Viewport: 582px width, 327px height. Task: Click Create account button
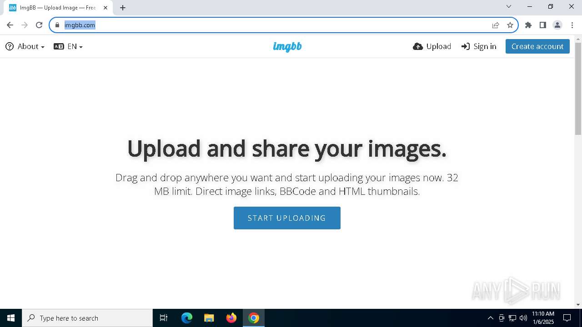(x=537, y=46)
